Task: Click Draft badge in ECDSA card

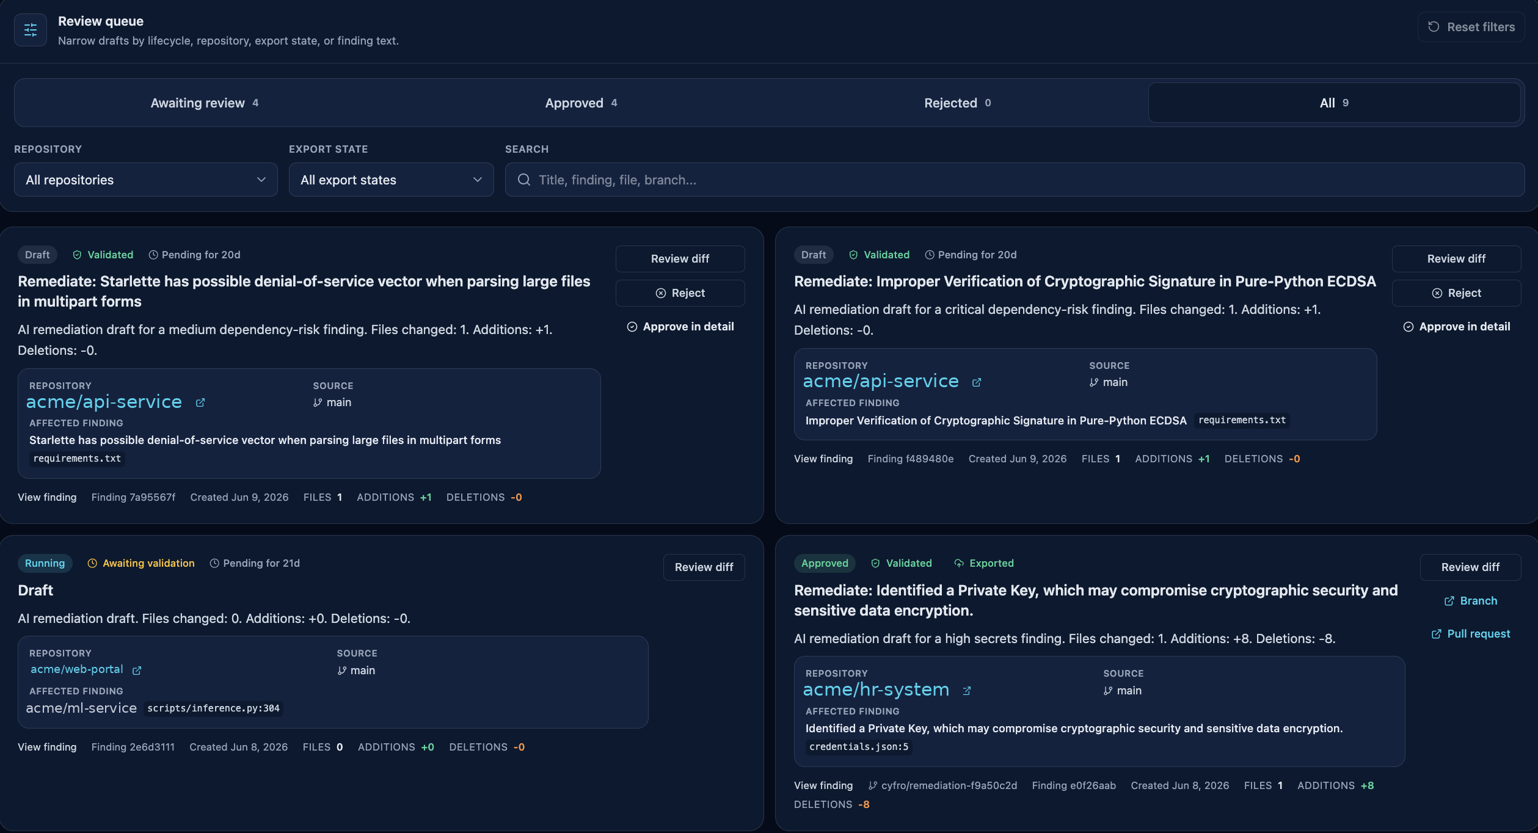Action: pyautogui.click(x=814, y=255)
